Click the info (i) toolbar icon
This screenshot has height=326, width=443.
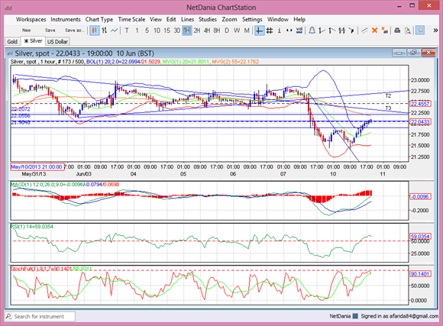279,31
